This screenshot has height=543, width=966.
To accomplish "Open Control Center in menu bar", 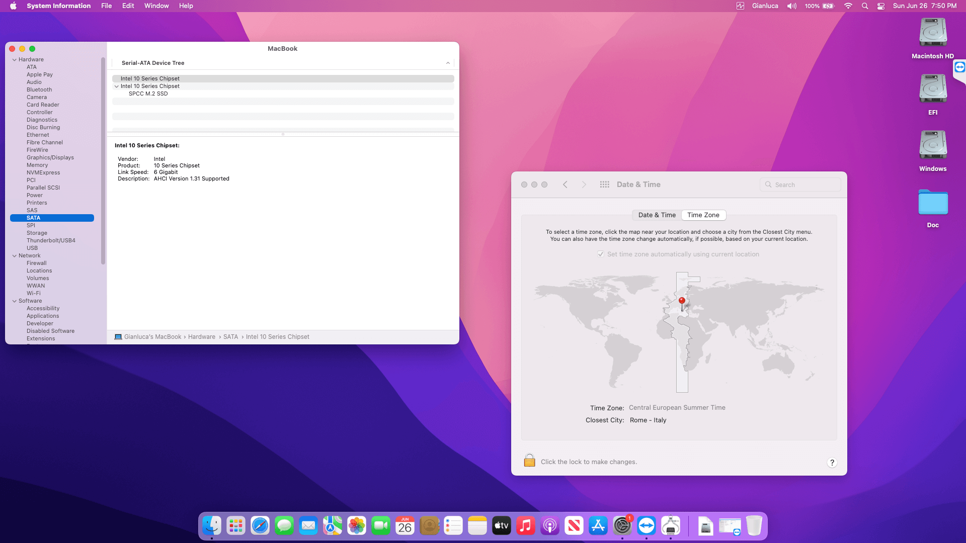I will (x=881, y=6).
